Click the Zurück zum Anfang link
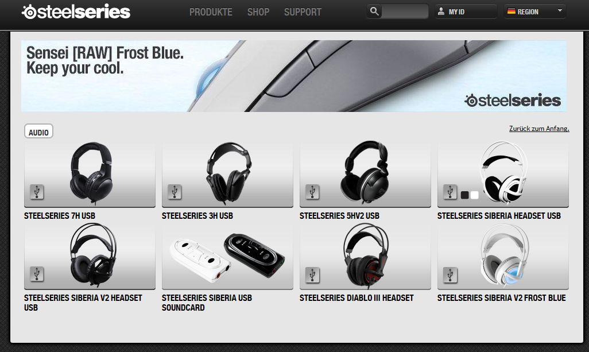Image resolution: width=589 pixels, height=352 pixels. click(x=539, y=129)
